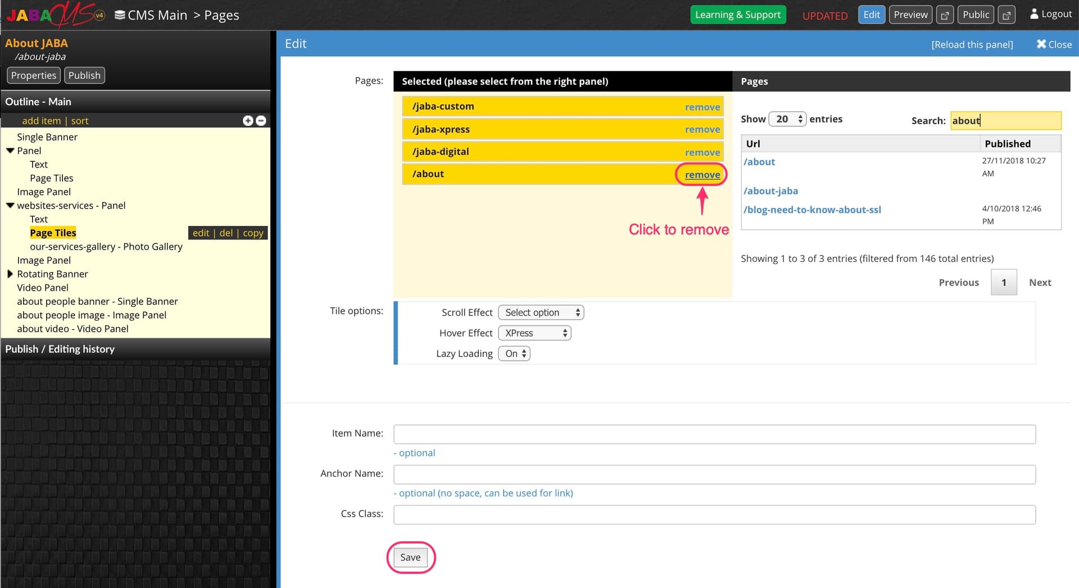Image resolution: width=1079 pixels, height=588 pixels.
Task: Collapse all outline items minus icon
Action: (261, 121)
